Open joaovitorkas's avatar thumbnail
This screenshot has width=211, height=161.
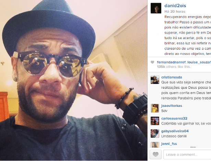155,108
